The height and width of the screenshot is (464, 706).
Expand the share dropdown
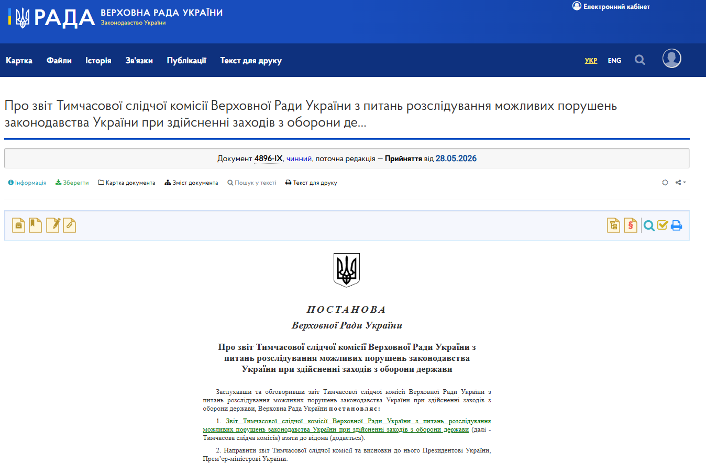[680, 183]
